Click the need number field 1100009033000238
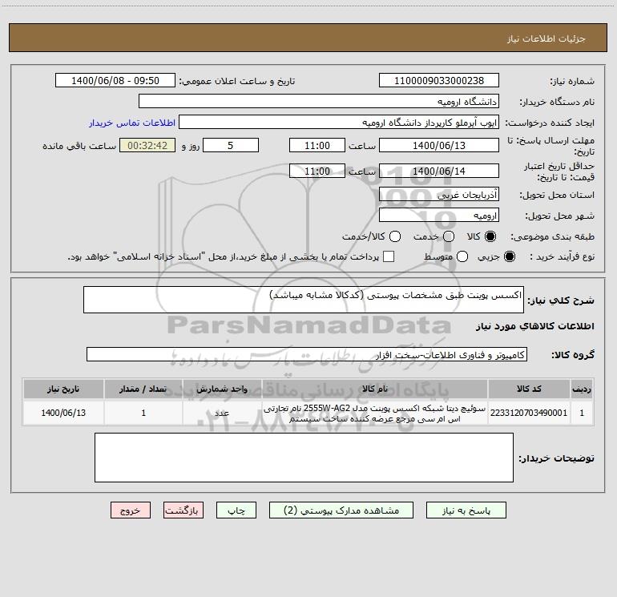617x597 pixels. [x=439, y=80]
